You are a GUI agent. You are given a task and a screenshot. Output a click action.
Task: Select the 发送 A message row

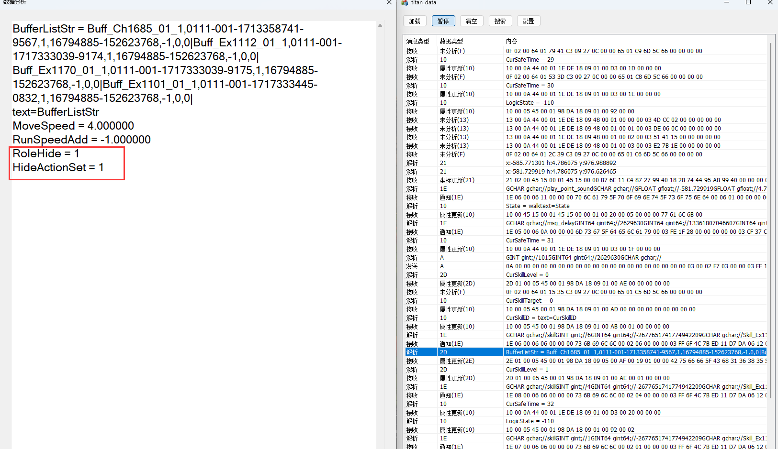[586, 266]
